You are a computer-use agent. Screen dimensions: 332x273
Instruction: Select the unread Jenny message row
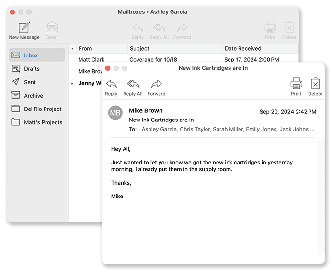tap(85, 83)
